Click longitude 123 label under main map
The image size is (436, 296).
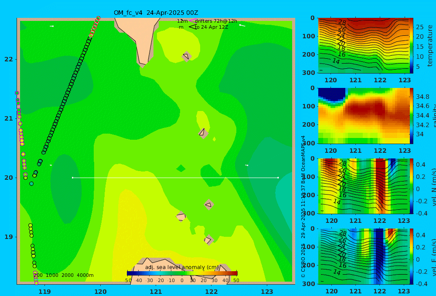(x=267, y=292)
